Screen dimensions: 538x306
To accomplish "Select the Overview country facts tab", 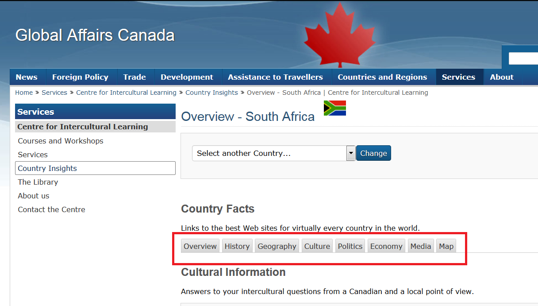I will (x=200, y=246).
